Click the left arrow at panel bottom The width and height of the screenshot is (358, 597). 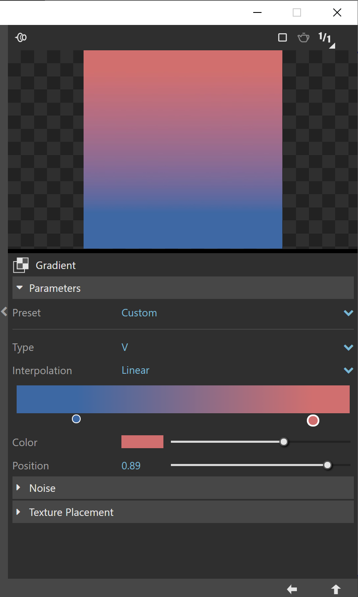click(x=292, y=589)
